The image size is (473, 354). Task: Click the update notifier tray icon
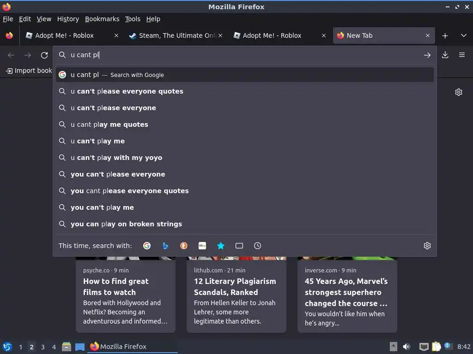pos(448,346)
